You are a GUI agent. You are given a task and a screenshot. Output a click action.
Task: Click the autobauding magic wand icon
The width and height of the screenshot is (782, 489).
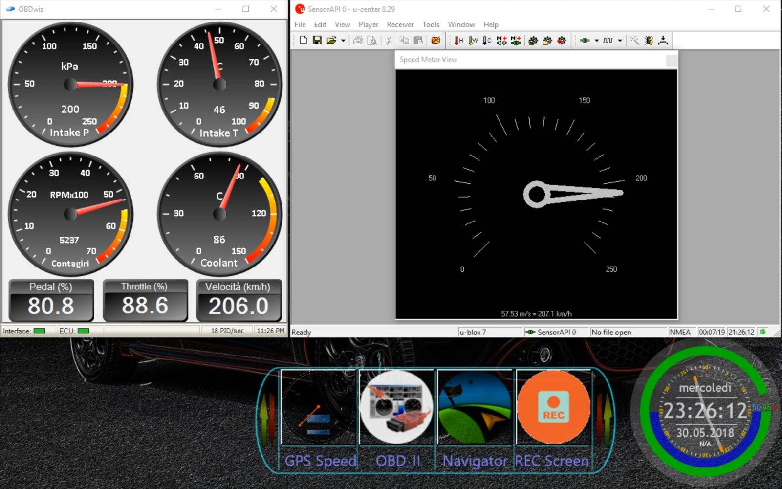(x=634, y=40)
